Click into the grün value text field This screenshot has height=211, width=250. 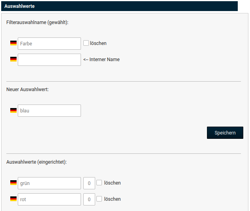(x=49, y=183)
